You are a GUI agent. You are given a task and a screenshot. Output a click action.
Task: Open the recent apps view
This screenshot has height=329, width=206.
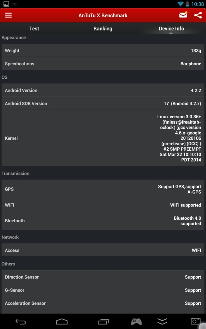point(103,321)
